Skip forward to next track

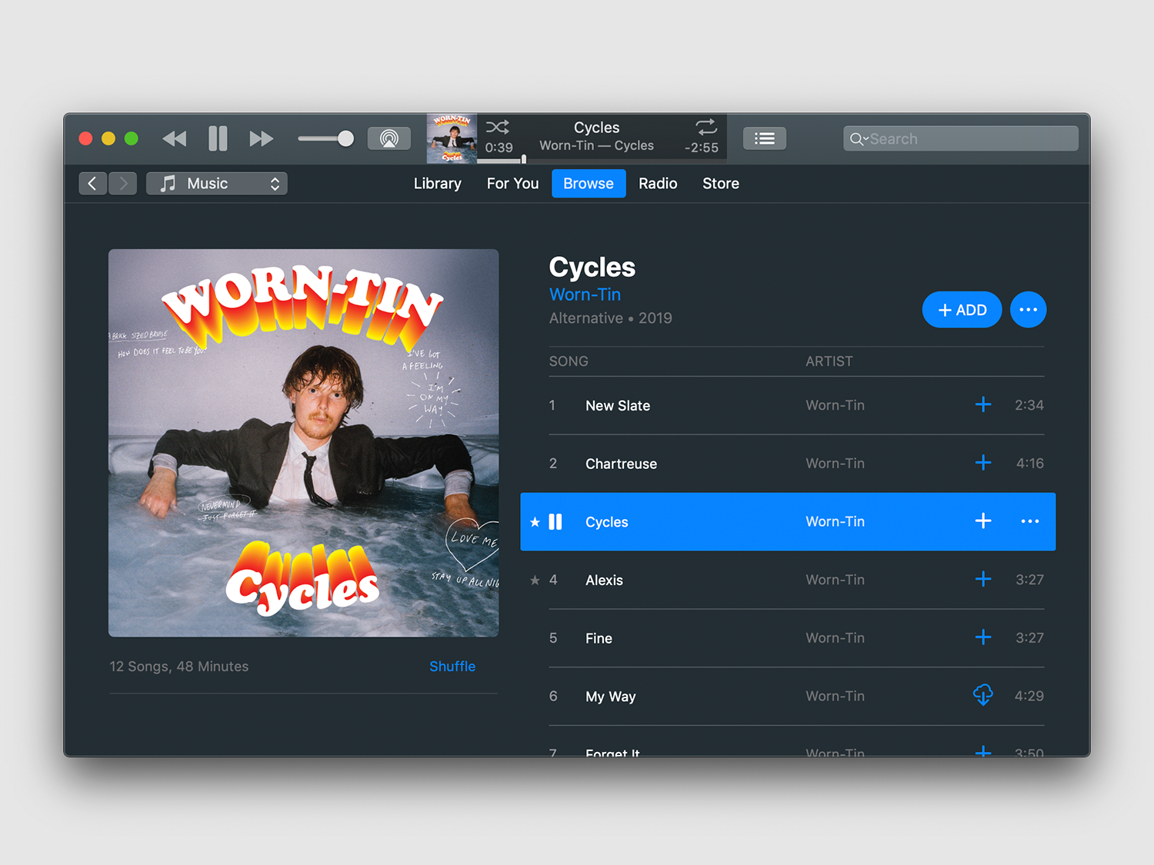pos(262,138)
